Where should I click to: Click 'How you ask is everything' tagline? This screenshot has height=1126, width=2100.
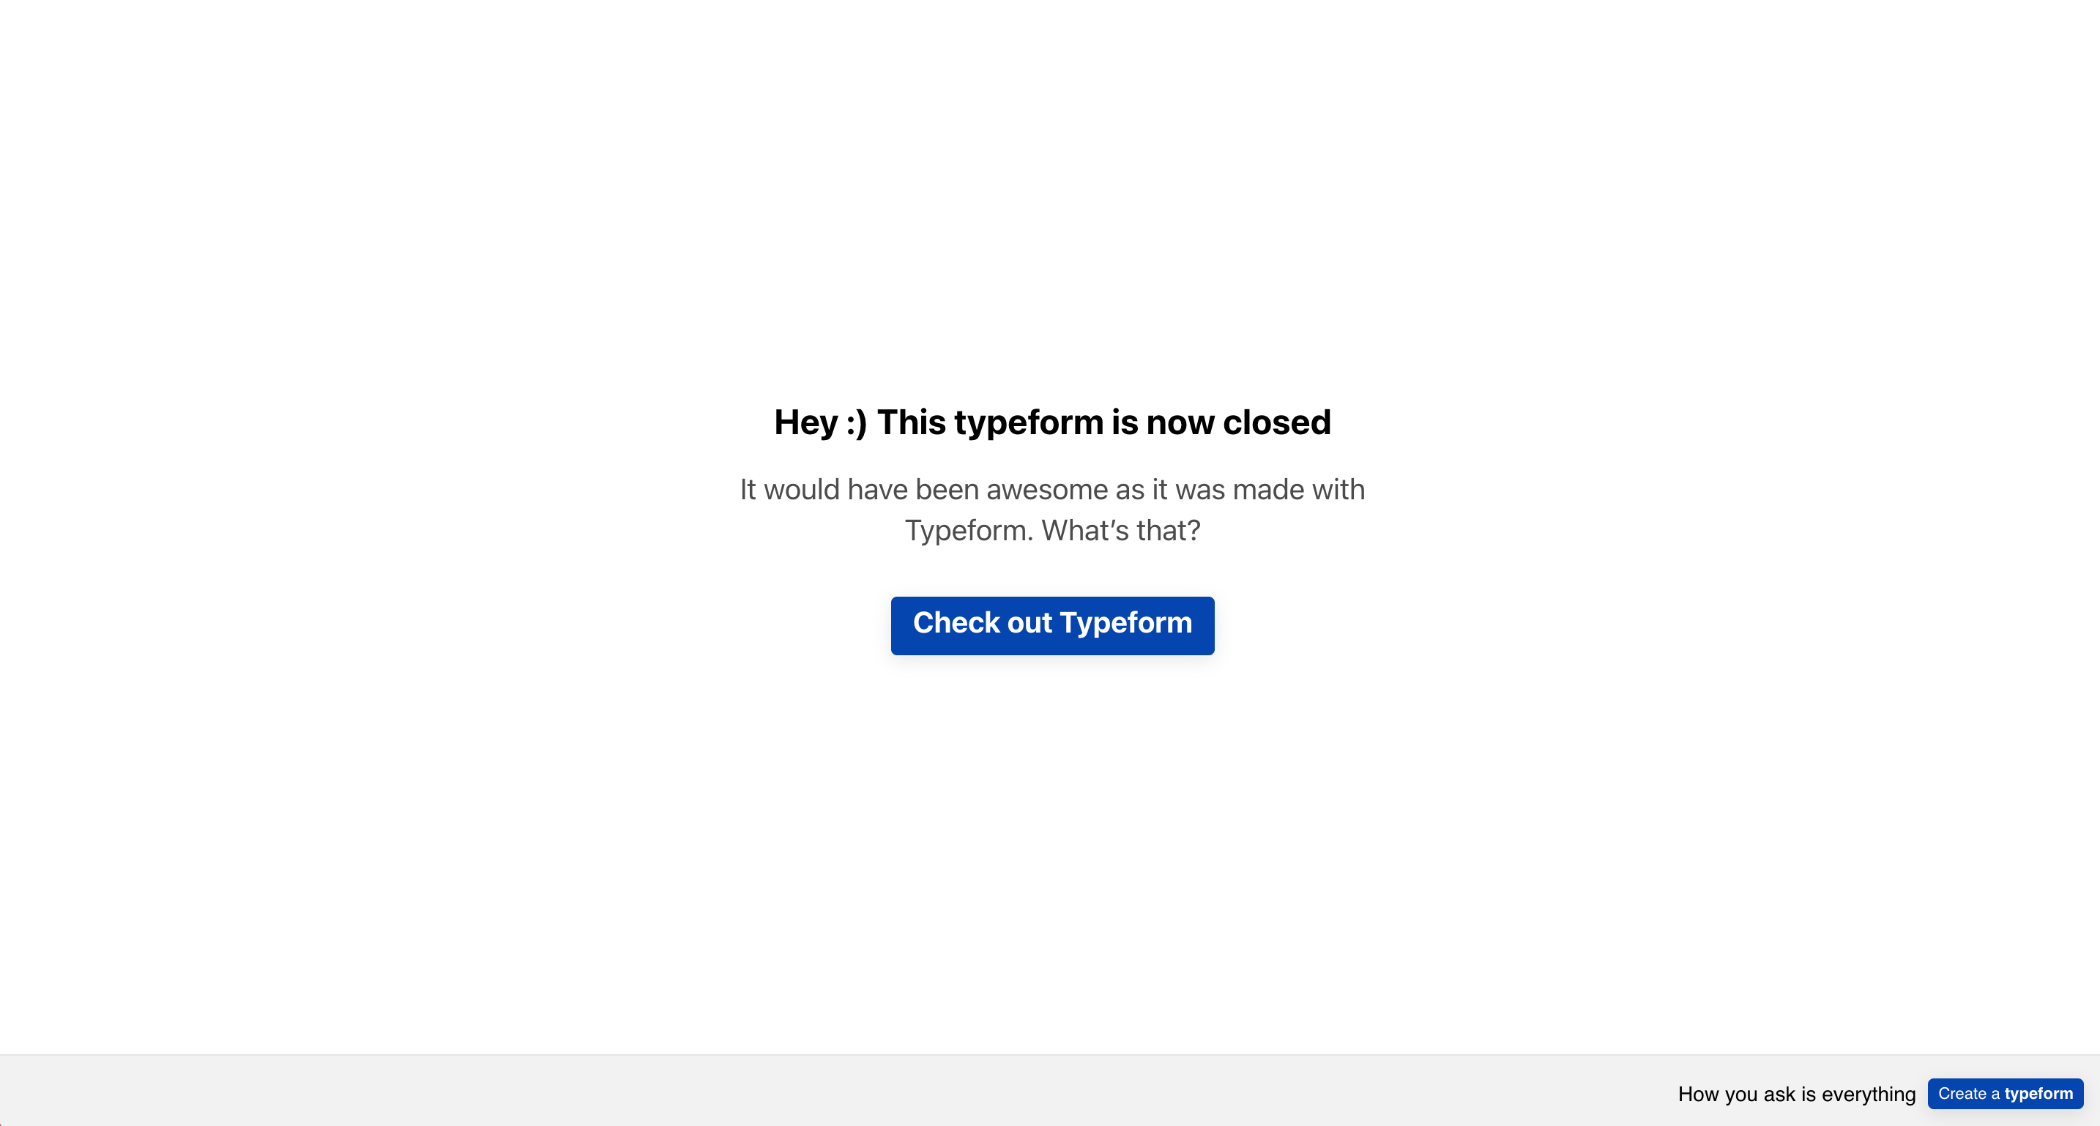click(x=1797, y=1095)
